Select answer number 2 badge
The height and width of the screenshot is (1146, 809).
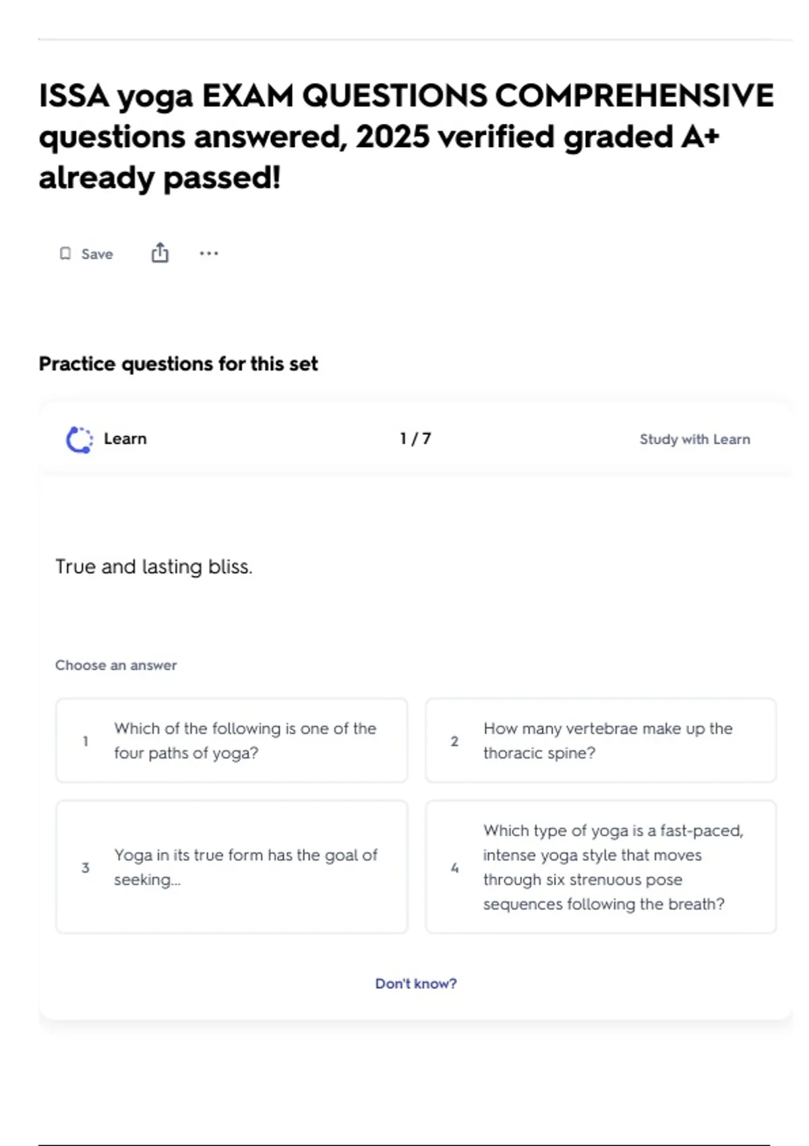(454, 741)
